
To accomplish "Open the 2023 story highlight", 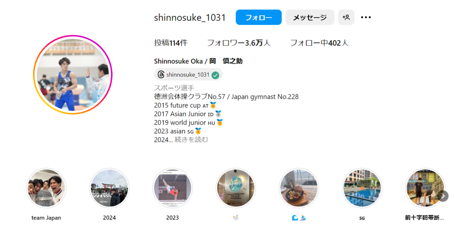I will coord(172,188).
